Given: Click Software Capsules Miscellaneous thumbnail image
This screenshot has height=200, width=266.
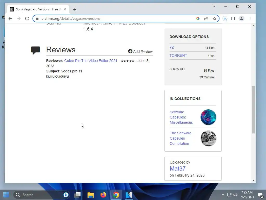Looking at the screenshot, I should pyautogui.click(x=208, y=117).
